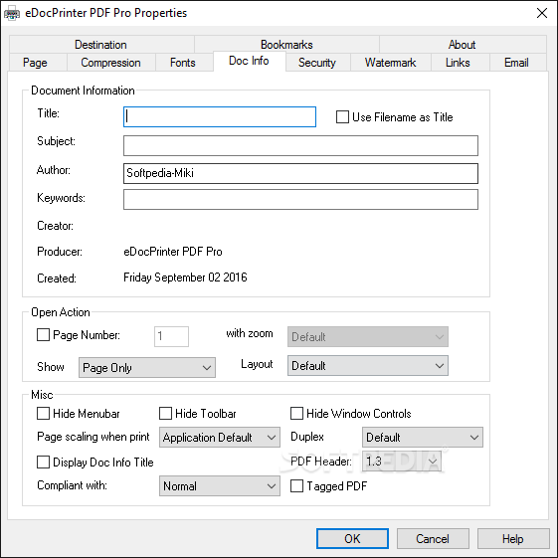Switch to the Destination tab
This screenshot has width=558, height=558.
101,45
